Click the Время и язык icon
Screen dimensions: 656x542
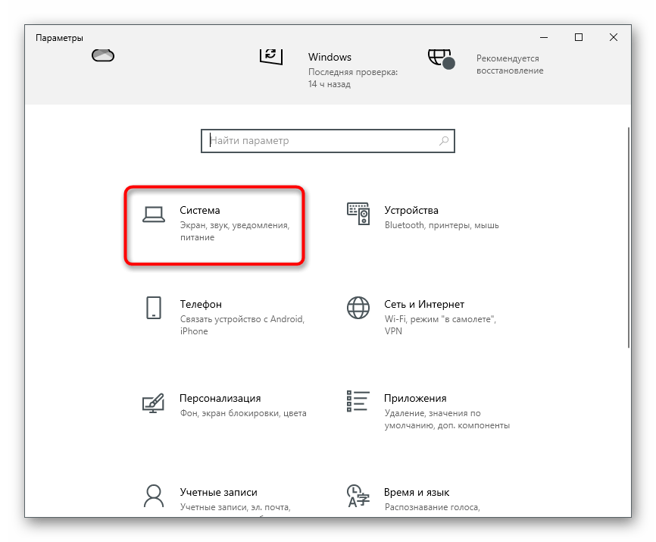pyautogui.click(x=358, y=496)
